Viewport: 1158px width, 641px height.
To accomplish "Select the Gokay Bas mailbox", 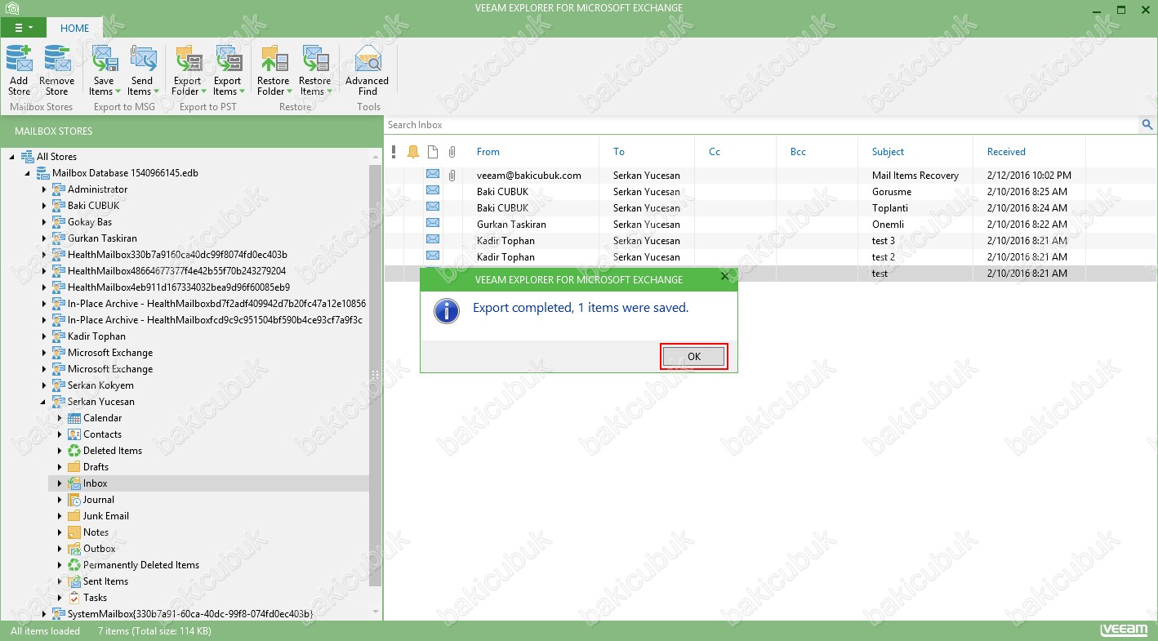I will [x=90, y=222].
